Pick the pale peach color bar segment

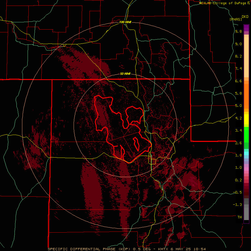246,58
